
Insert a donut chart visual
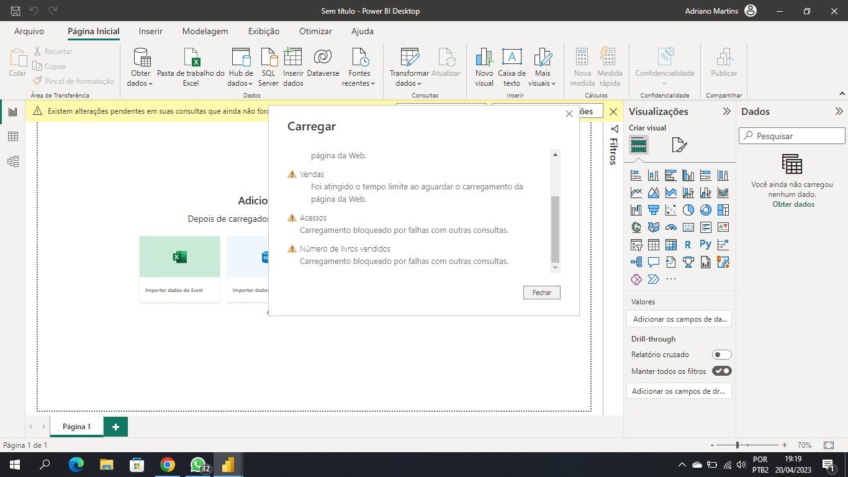click(706, 210)
